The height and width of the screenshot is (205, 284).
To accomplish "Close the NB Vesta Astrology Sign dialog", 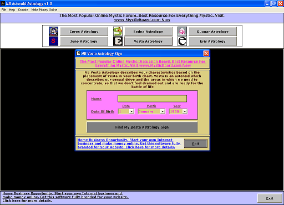I will click(206, 54).
